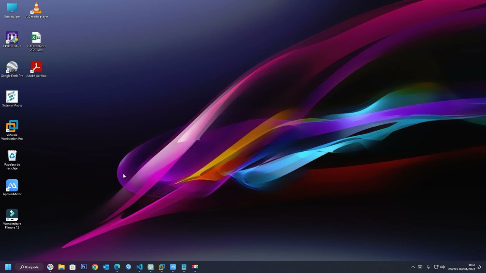The width and height of the screenshot is (486, 273).
Task: Open the screen recorder app in taskbar
Action: coord(195,267)
